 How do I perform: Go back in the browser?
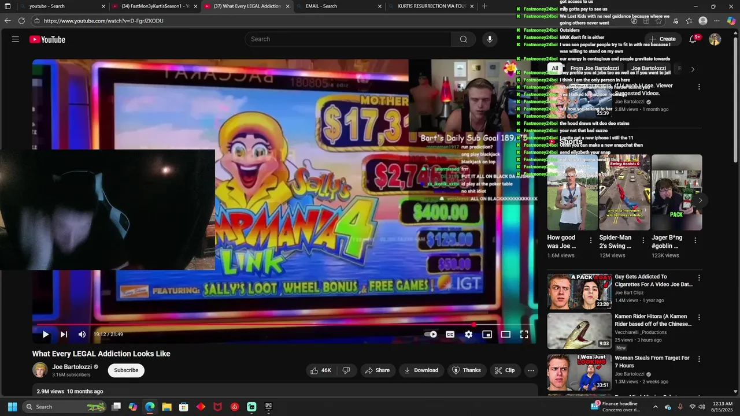(x=8, y=21)
